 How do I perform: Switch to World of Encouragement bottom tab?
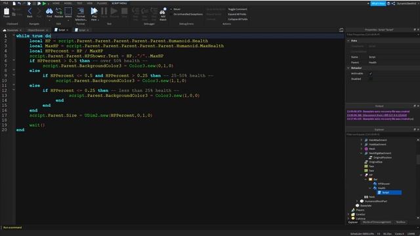point(377,222)
